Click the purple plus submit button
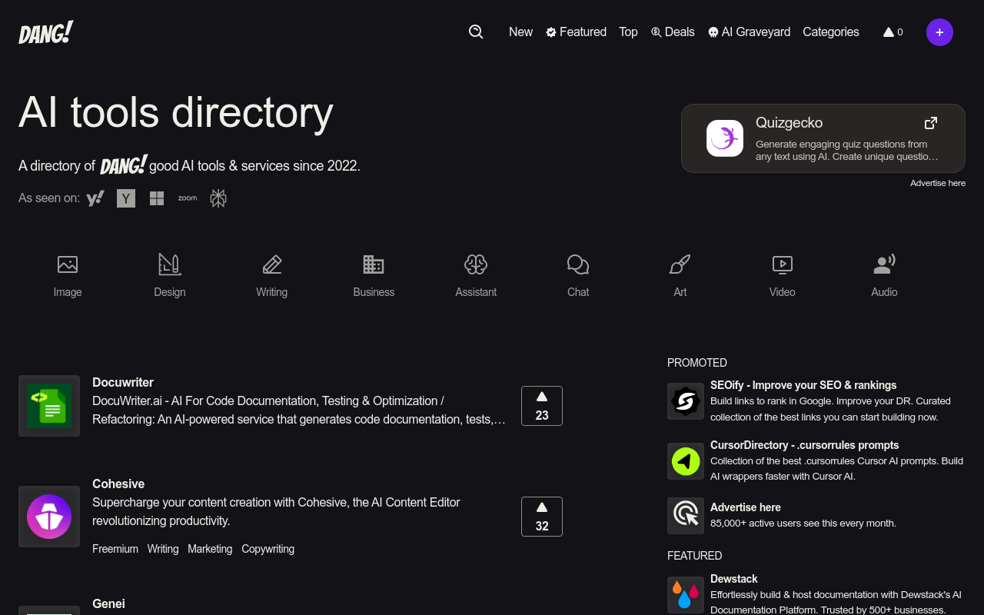Screen dimensions: 984x615 939,32
